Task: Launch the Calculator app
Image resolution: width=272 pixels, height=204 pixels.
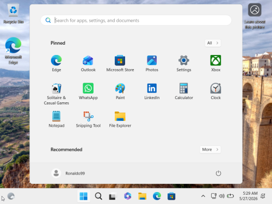Action: (184, 91)
